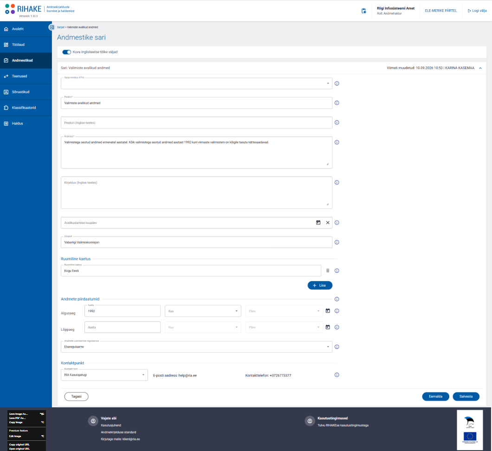492x451 pixels.
Task: Open the Lõppaeg calendar icon
Action: tap(328, 327)
